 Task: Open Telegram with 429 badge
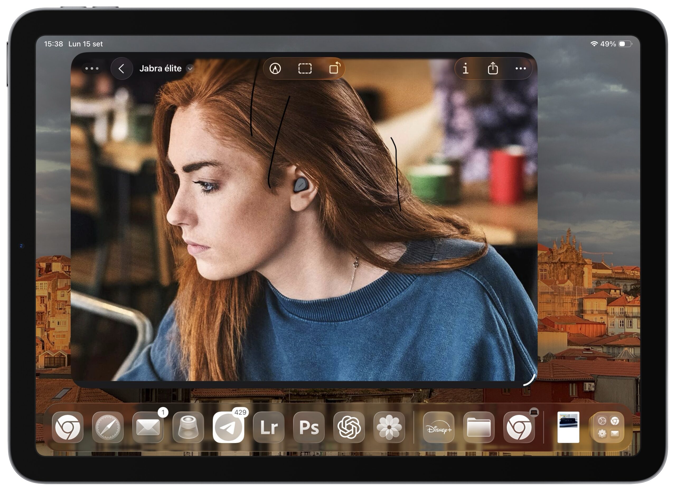point(228,428)
